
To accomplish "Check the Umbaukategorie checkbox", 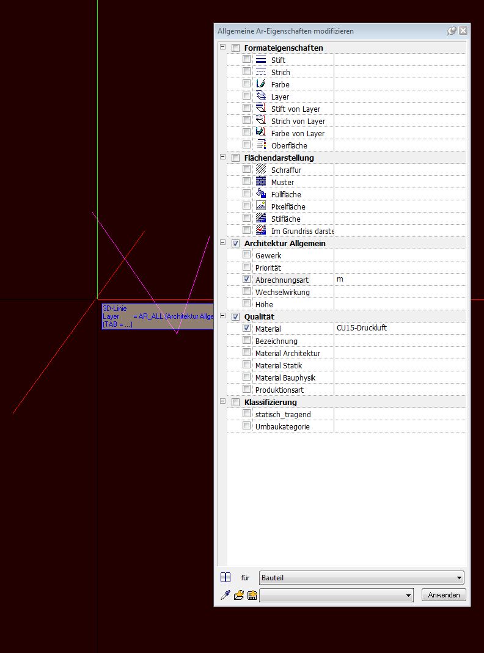I will coord(246,426).
